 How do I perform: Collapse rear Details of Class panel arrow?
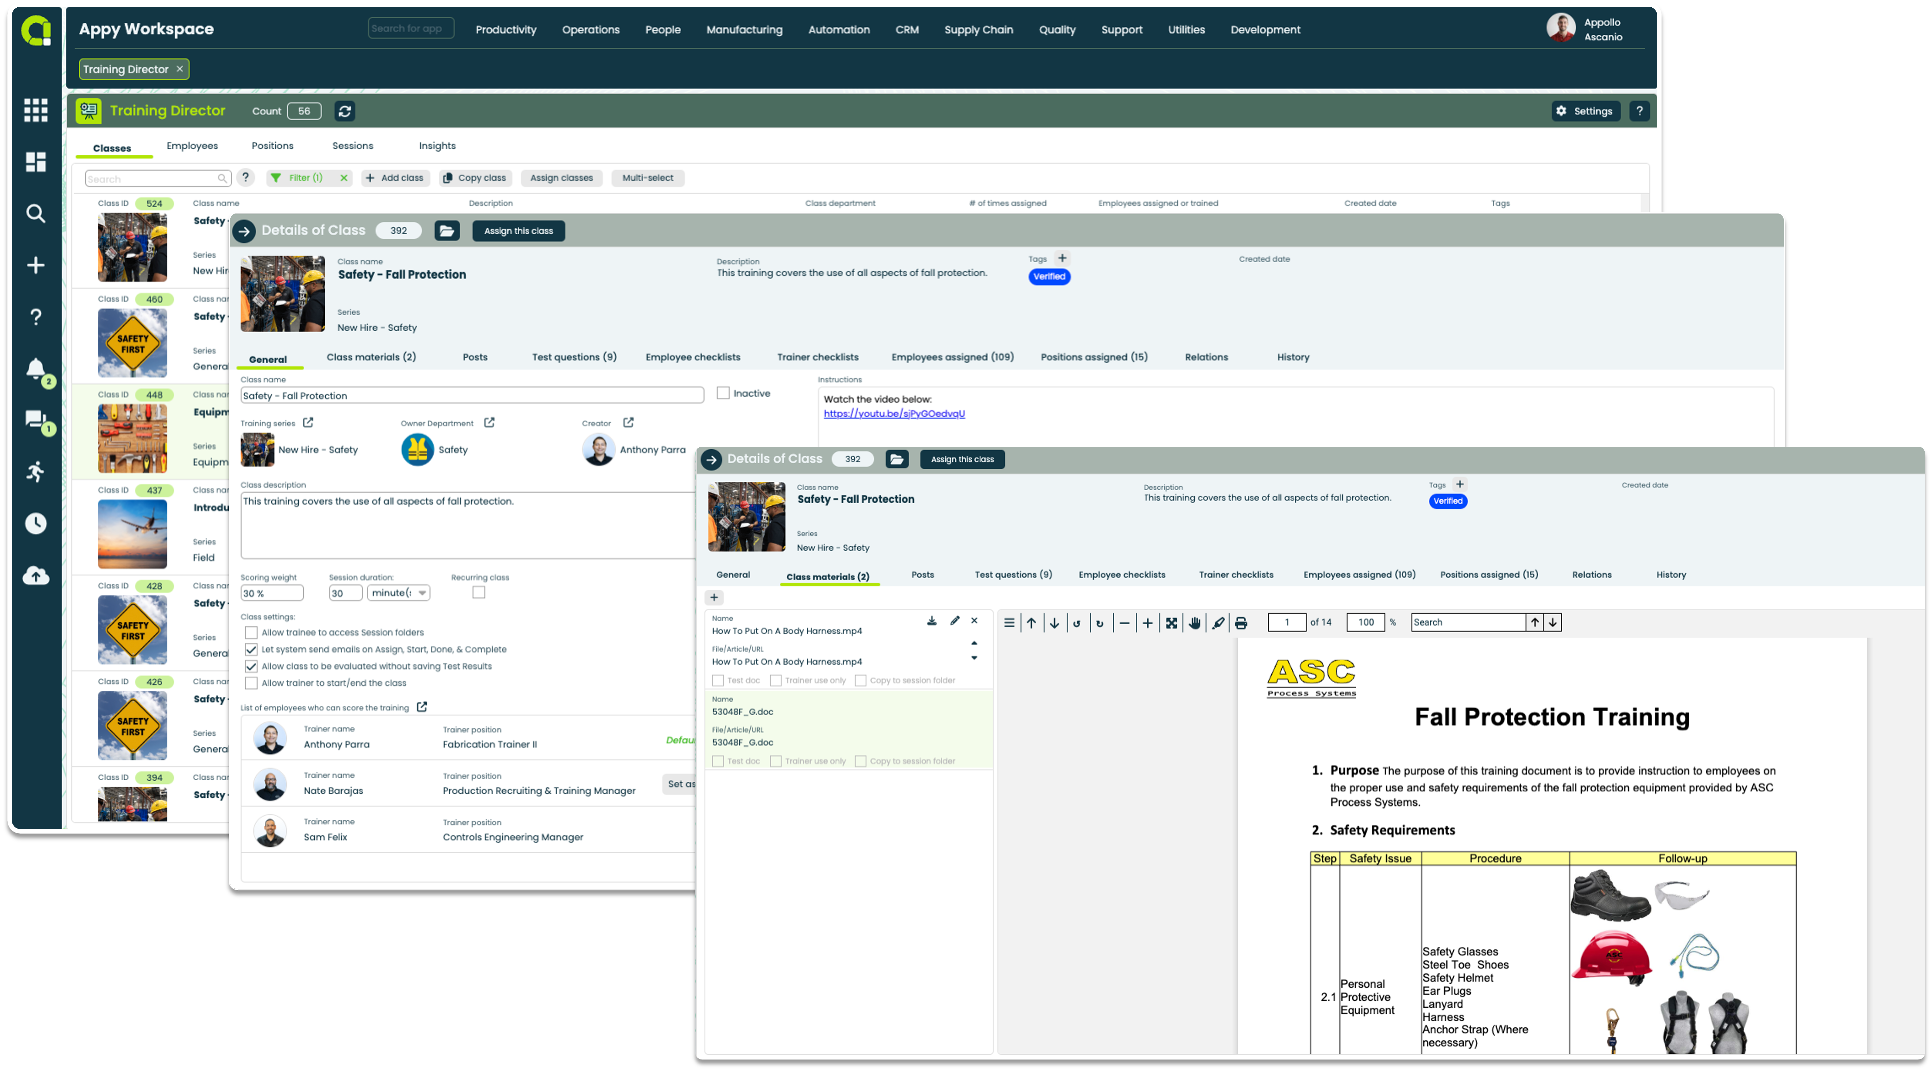244,231
